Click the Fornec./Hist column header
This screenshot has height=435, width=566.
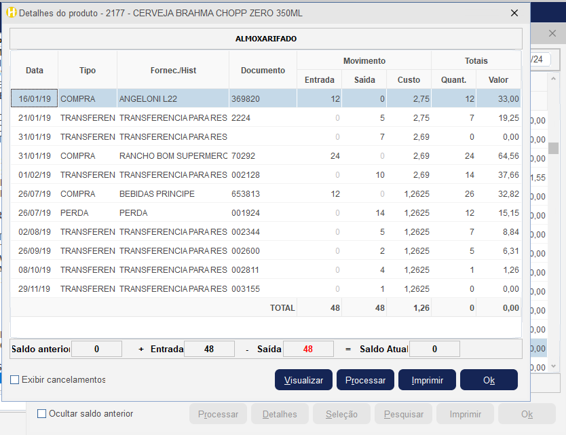[173, 71]
